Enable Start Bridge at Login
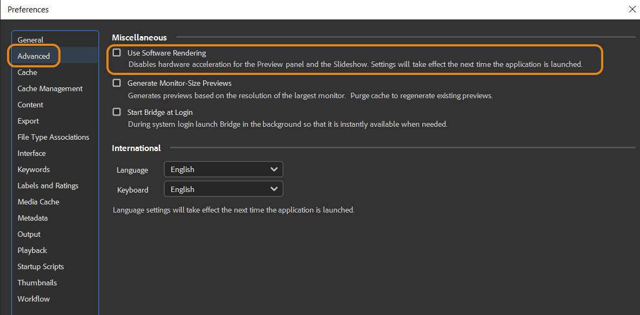 click(x=117, y=112)
